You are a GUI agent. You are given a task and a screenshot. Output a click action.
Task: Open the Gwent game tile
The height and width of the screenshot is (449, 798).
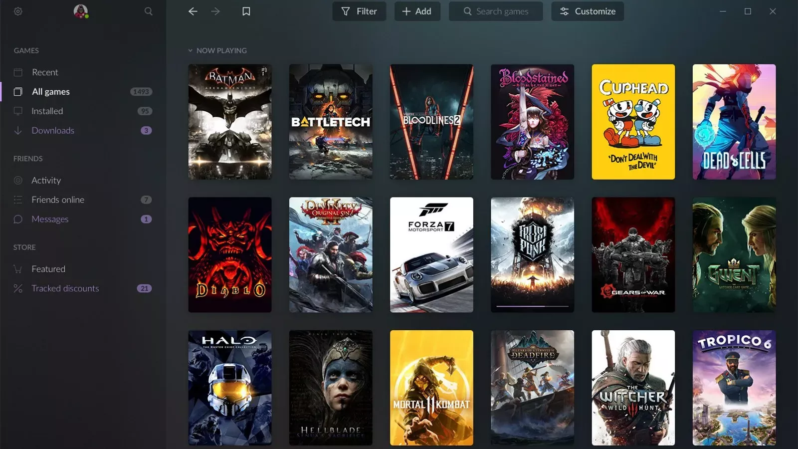[734, 255]
